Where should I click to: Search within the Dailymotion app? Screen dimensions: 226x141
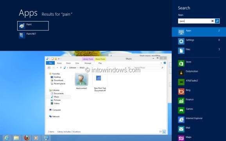pos(199,73)
